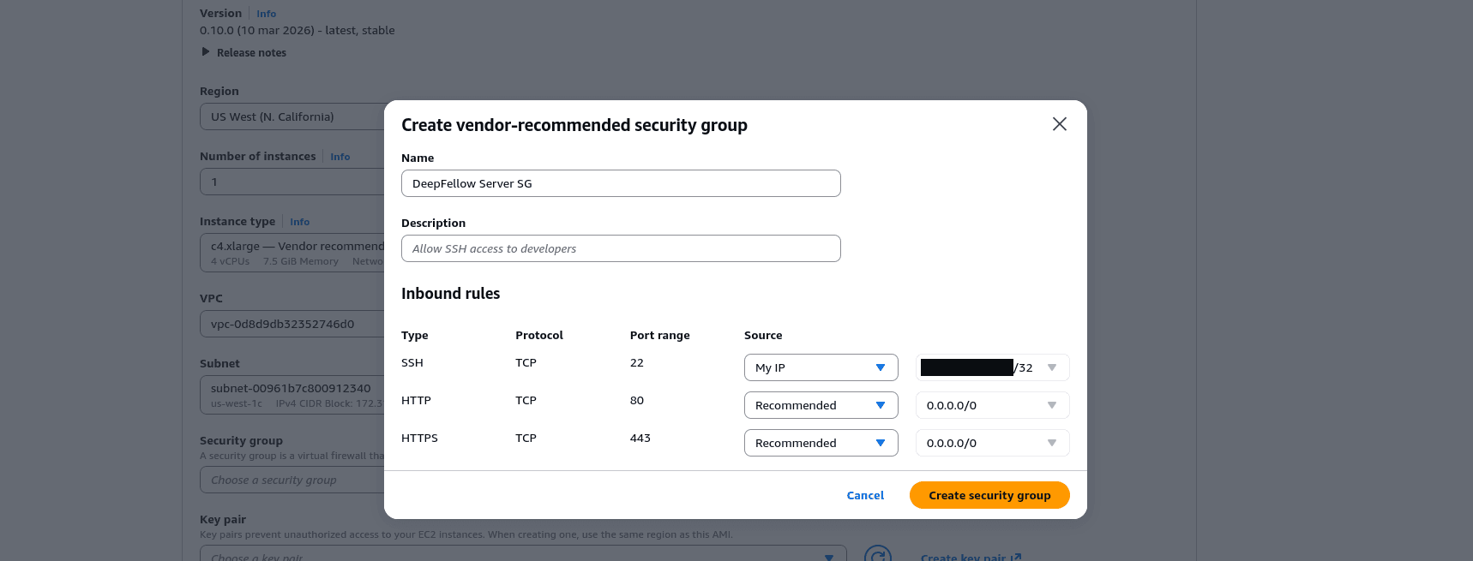Open the HTTPS source Recommended dropdown

click(x=821, y=443)
